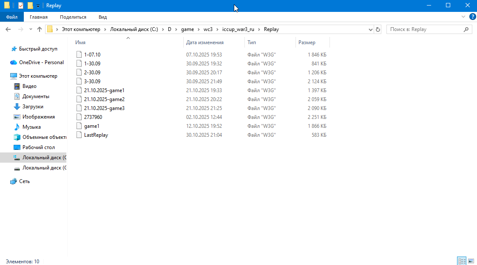
Task: Click the Музыка note icon
Action: 17,127
